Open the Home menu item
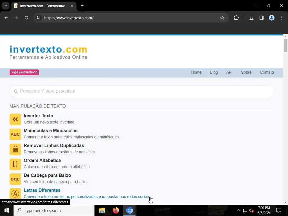The image size is (288, 216). click(196, 72)
